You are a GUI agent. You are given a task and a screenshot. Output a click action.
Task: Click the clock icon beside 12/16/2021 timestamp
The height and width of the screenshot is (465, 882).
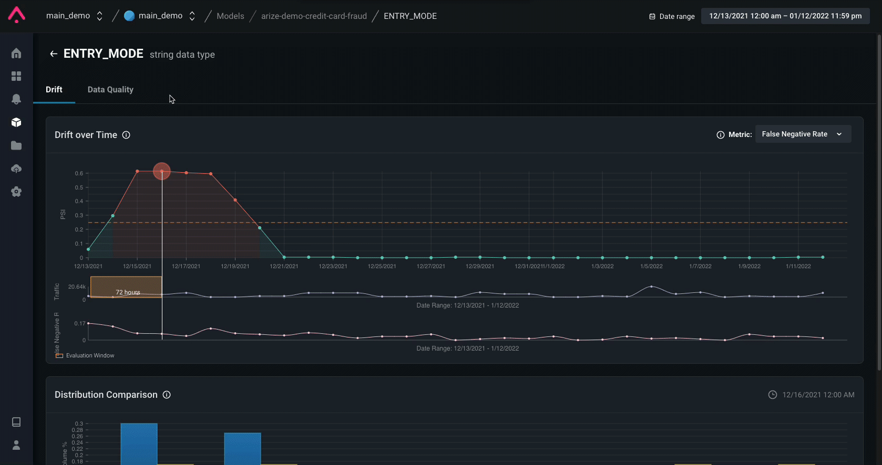tap(773, 395)
